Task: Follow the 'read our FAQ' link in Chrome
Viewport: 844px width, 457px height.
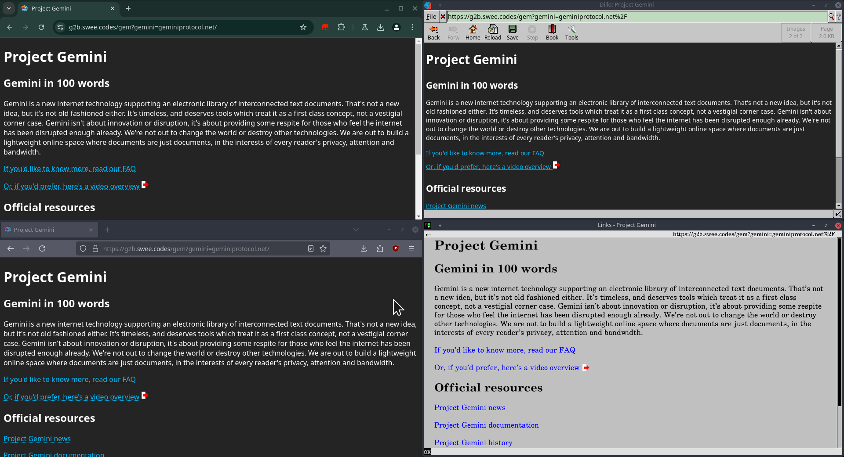Action: pyautogui.click(x=69, y=169)
